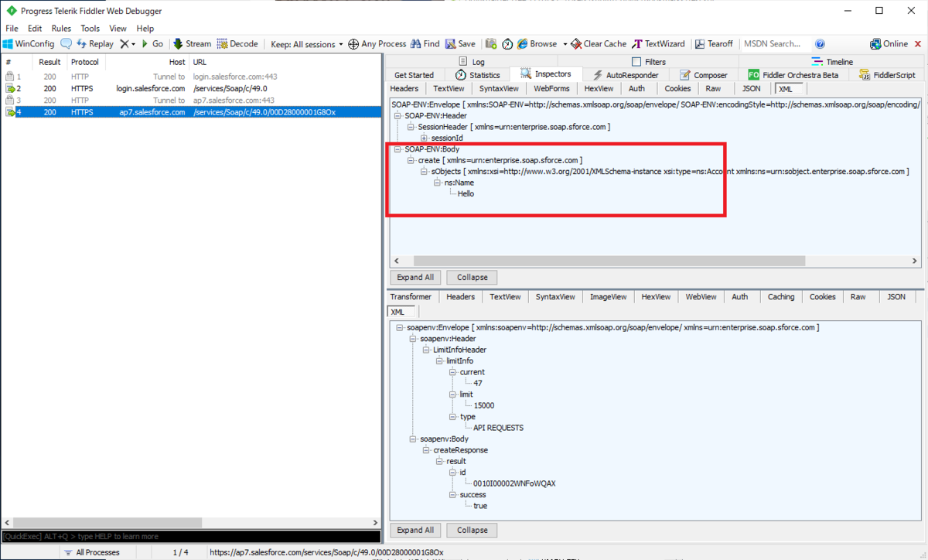928x560 pixels.
Task: Click the camera screenshot toolbar icon
Action: point(491,44)
